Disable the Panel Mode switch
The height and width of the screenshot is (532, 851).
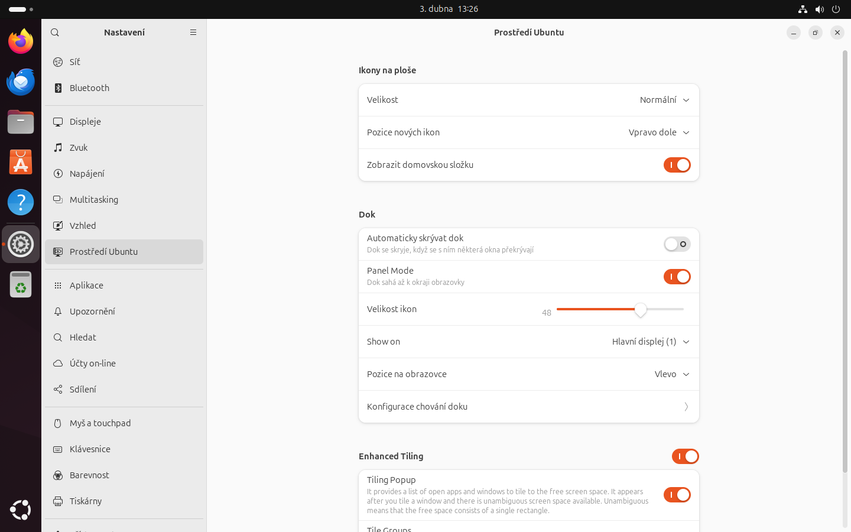tap(677, 277)
